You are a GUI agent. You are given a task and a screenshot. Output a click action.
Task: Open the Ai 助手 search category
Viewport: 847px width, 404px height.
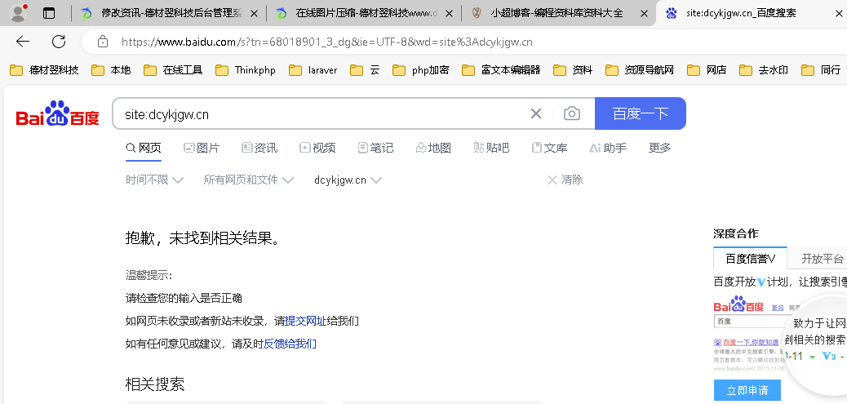click(608, 148)
